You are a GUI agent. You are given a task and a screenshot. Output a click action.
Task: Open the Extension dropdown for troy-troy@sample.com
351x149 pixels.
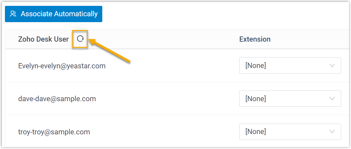[x=290, y=132]
